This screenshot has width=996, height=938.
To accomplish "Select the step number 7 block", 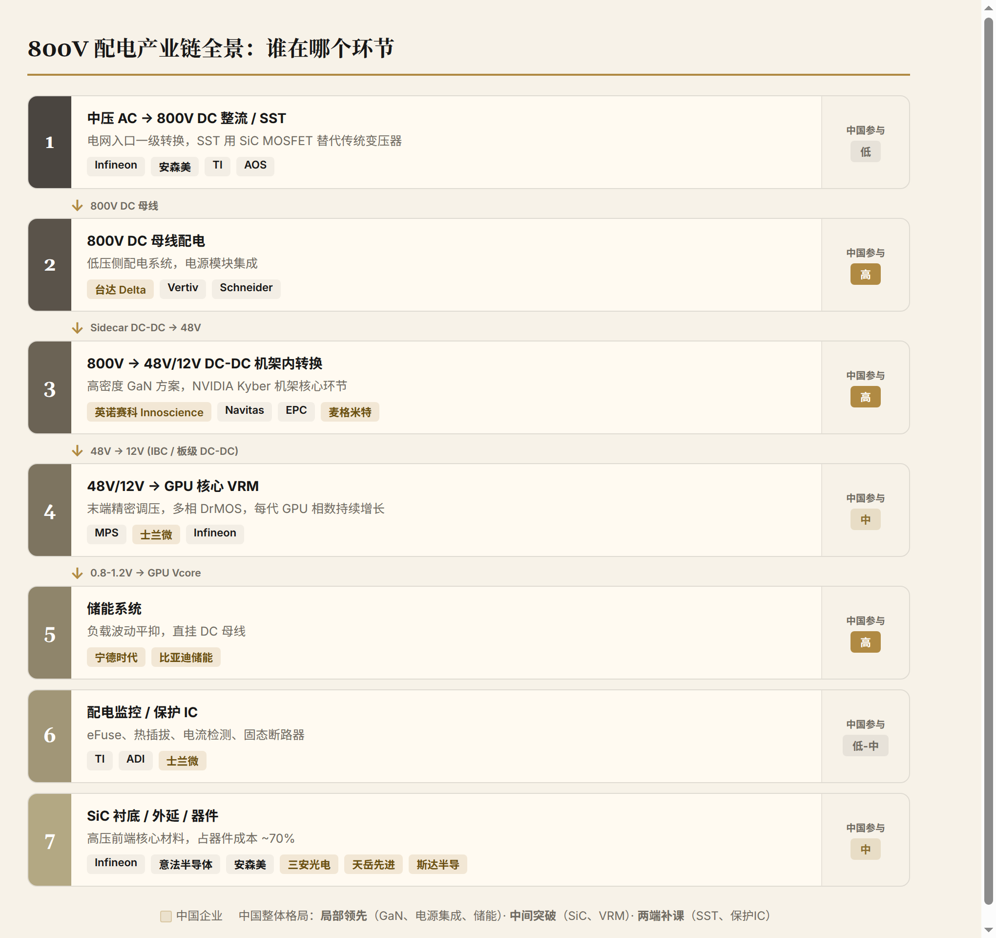I will pos(50,840).
